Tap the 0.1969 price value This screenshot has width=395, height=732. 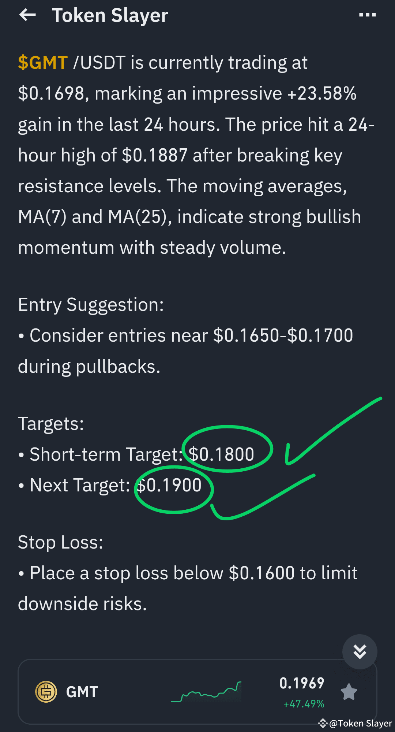pos(302,683)
